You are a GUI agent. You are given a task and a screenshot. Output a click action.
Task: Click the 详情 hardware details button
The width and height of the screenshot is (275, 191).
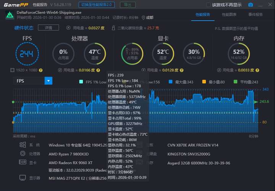49,28
